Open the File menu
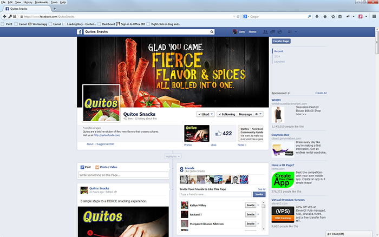Viewport: 379px width, 237px height. (3, 2)
